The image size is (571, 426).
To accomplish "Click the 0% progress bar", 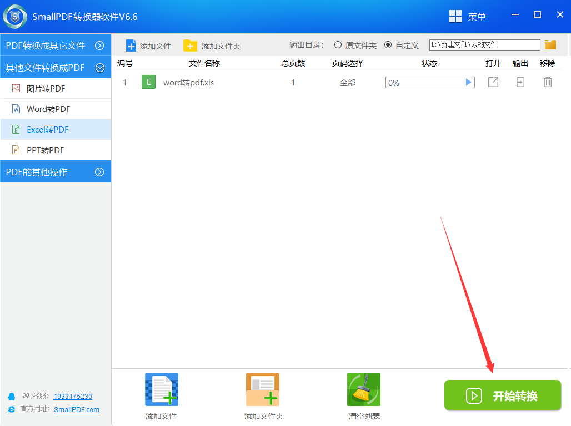I will click(430, 83).
